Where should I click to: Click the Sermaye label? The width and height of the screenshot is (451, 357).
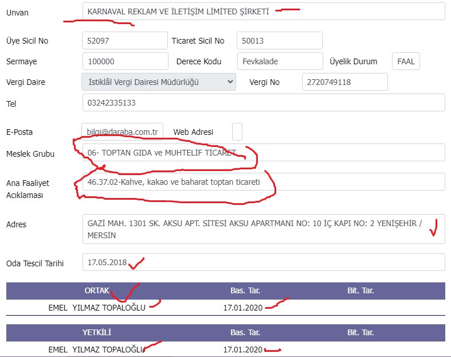pyautogui.click(x=22, y=61)
